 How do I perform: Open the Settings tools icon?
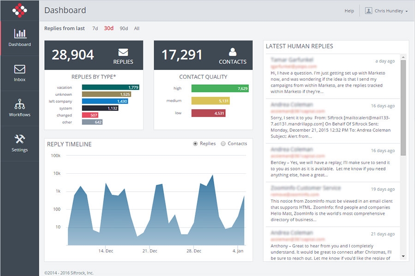tap(19, 139)
